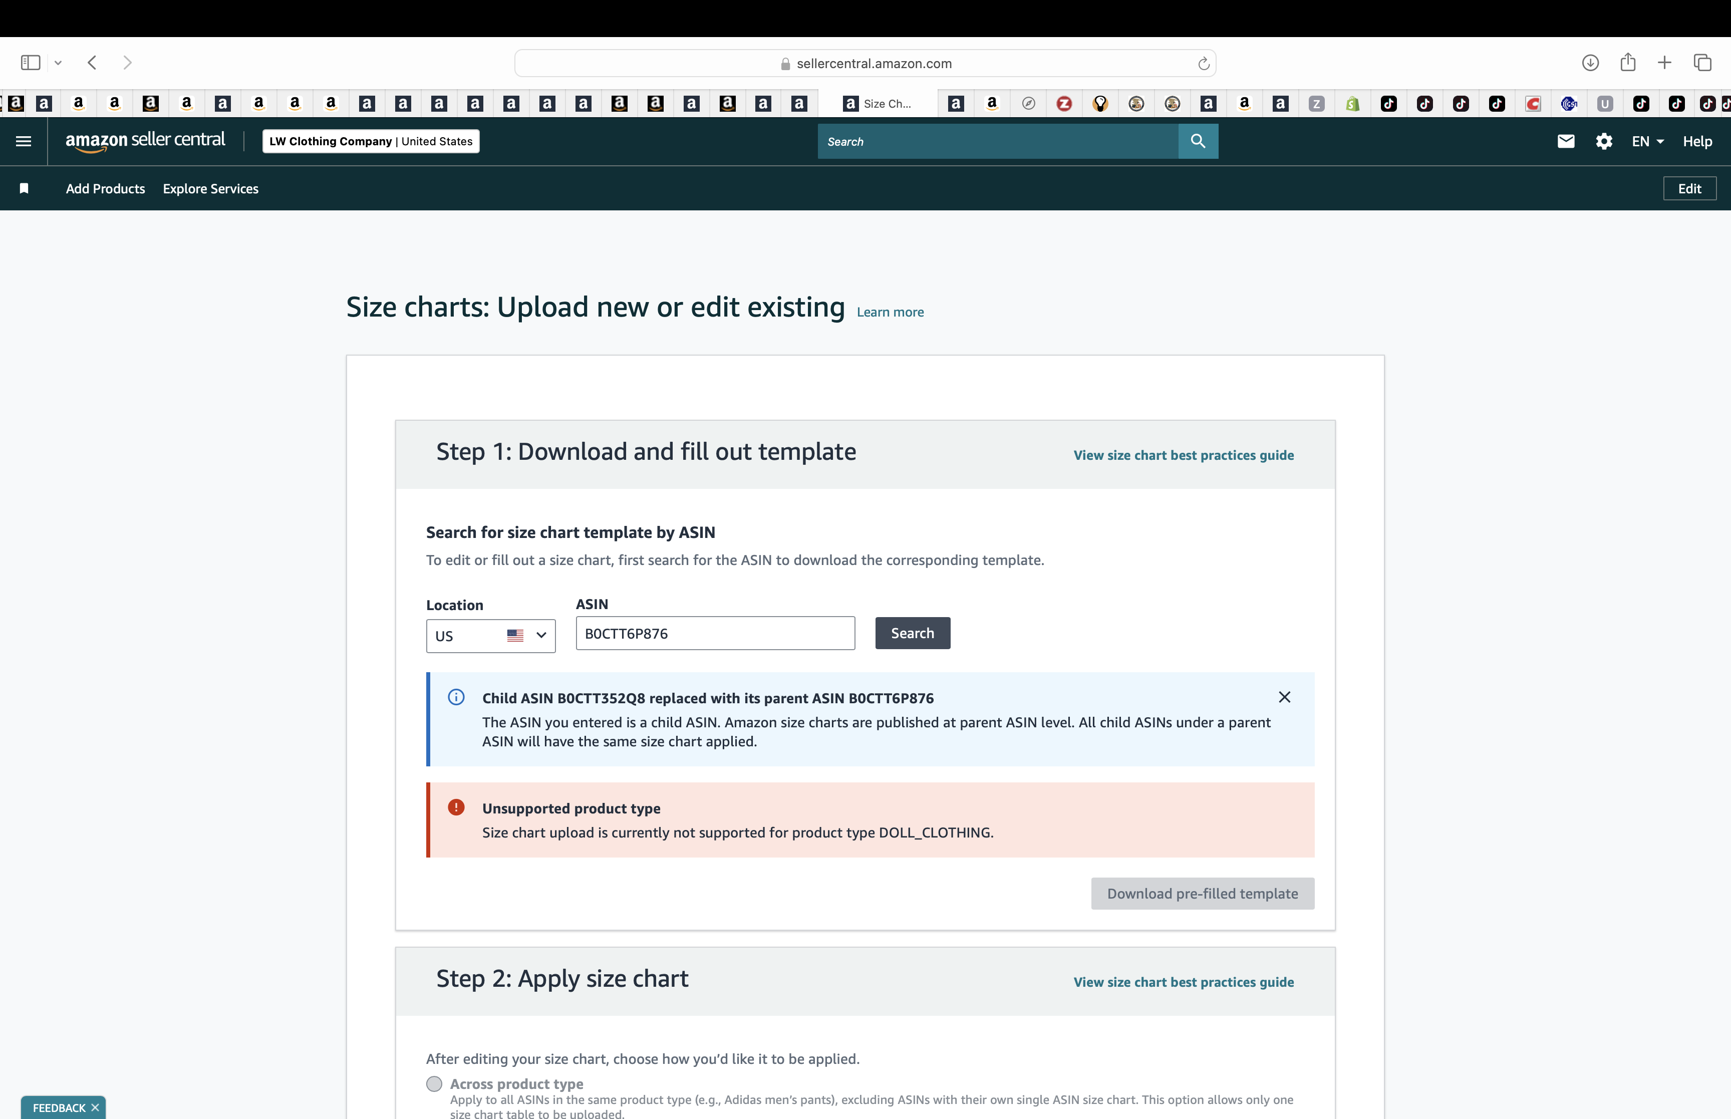This screenshot has height=1119, width=1731.
Task: Reload the page using the refresh icon
Action: [1204, 63]
